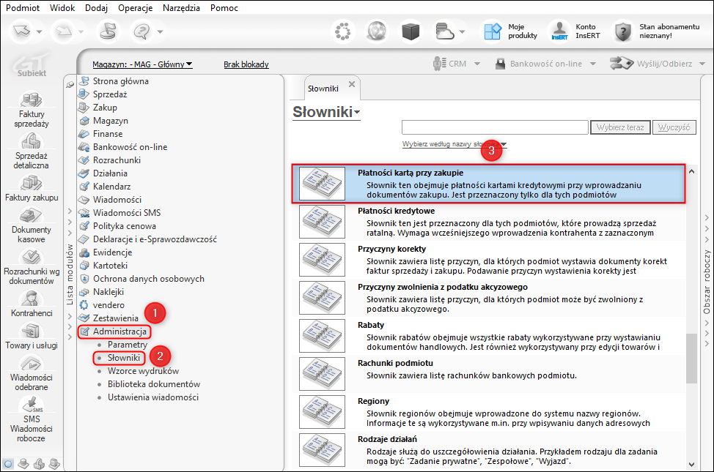Screen dimensions: 714x472
Task: Open the Narzędzia menu
Action: (x=181, y=8)
